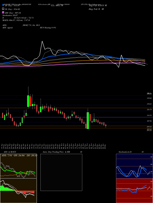This screenshot has width=153, height=203.
Task: Click the 'ADX & MACD' panel title
Action: pos(10,152)
